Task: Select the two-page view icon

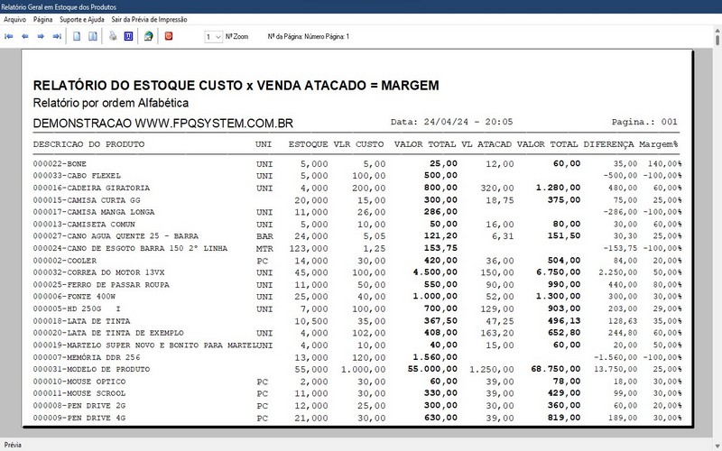Action: [x=93, y=36]
